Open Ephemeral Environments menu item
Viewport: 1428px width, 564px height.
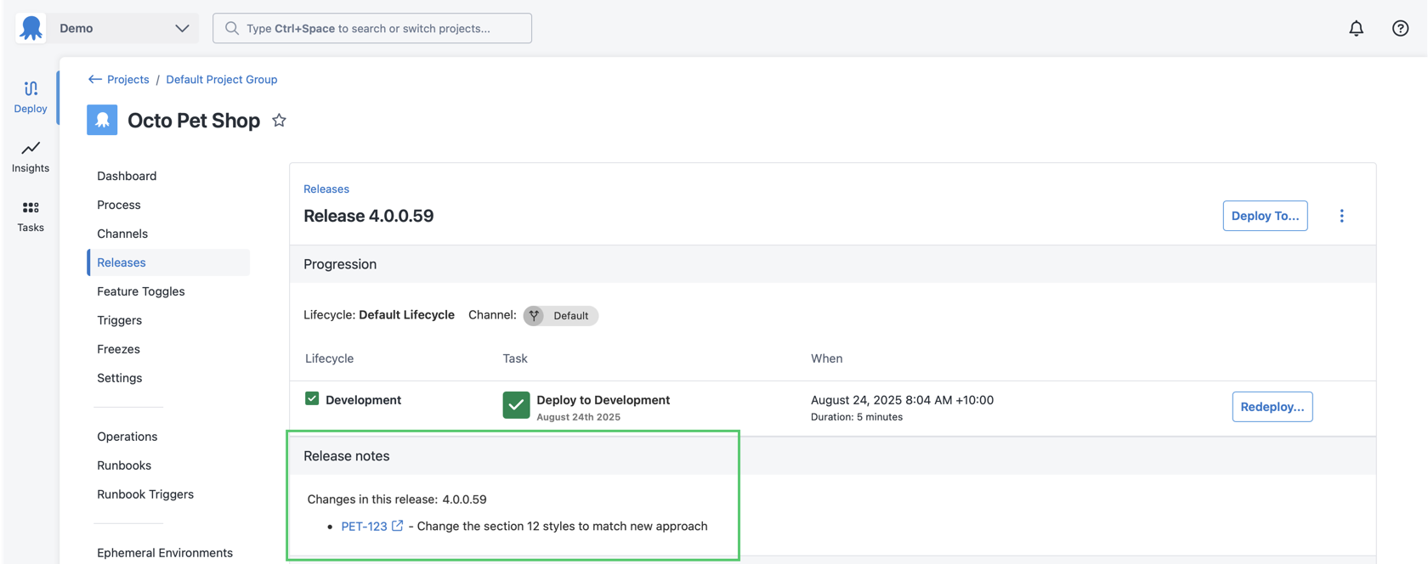point(165,553)
